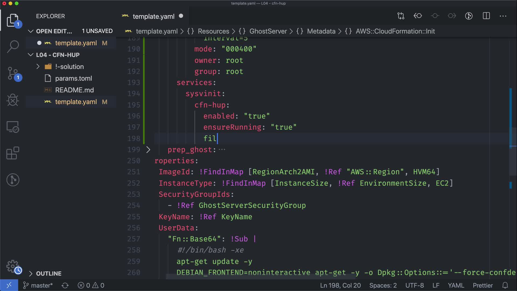The image size is (517, 291).
Task: Open the Run and Debug view
Action: point(13,100)
